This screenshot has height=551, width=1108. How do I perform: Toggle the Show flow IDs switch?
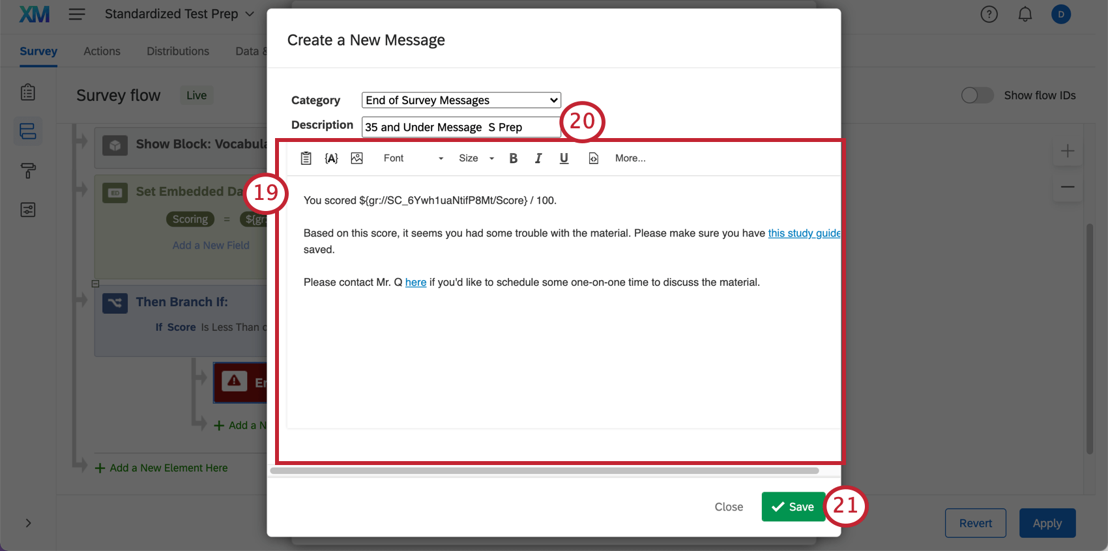tap(977, 95)
